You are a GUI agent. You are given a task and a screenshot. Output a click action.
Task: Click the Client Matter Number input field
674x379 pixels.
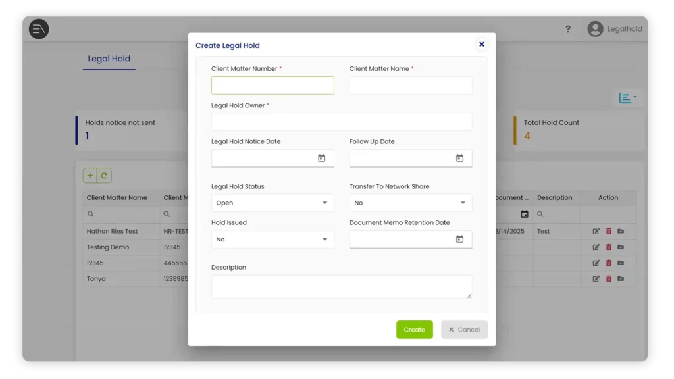(272, 85)
